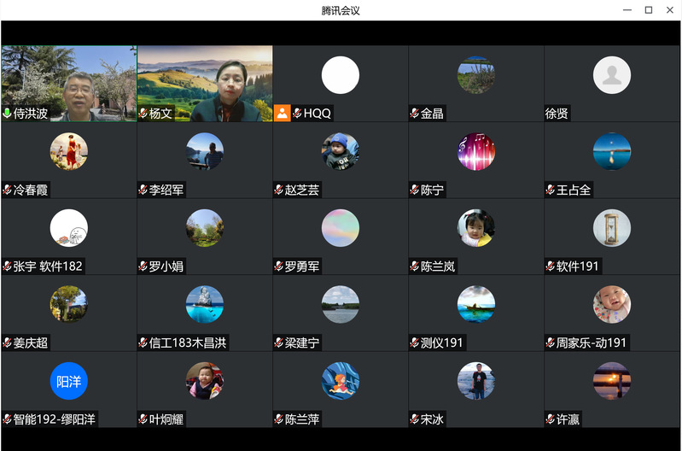Click the muted mic icon beside HQQ
The width and height of the screenshot is (682, 451).
coord(298,114)
